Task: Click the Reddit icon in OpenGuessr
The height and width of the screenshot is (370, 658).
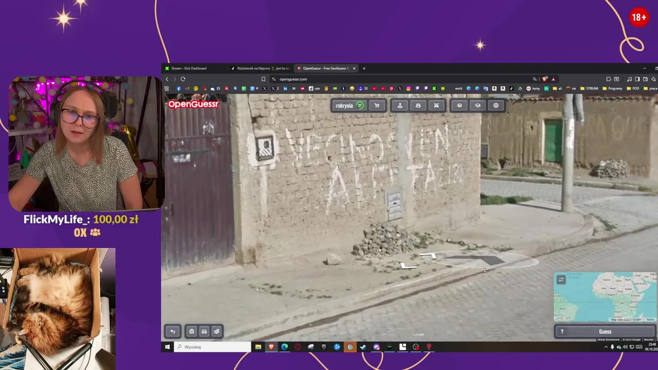Action: pyautogui.click(x=216, y=331)
